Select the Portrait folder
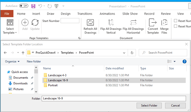The image size is (191, 112). 114,85
